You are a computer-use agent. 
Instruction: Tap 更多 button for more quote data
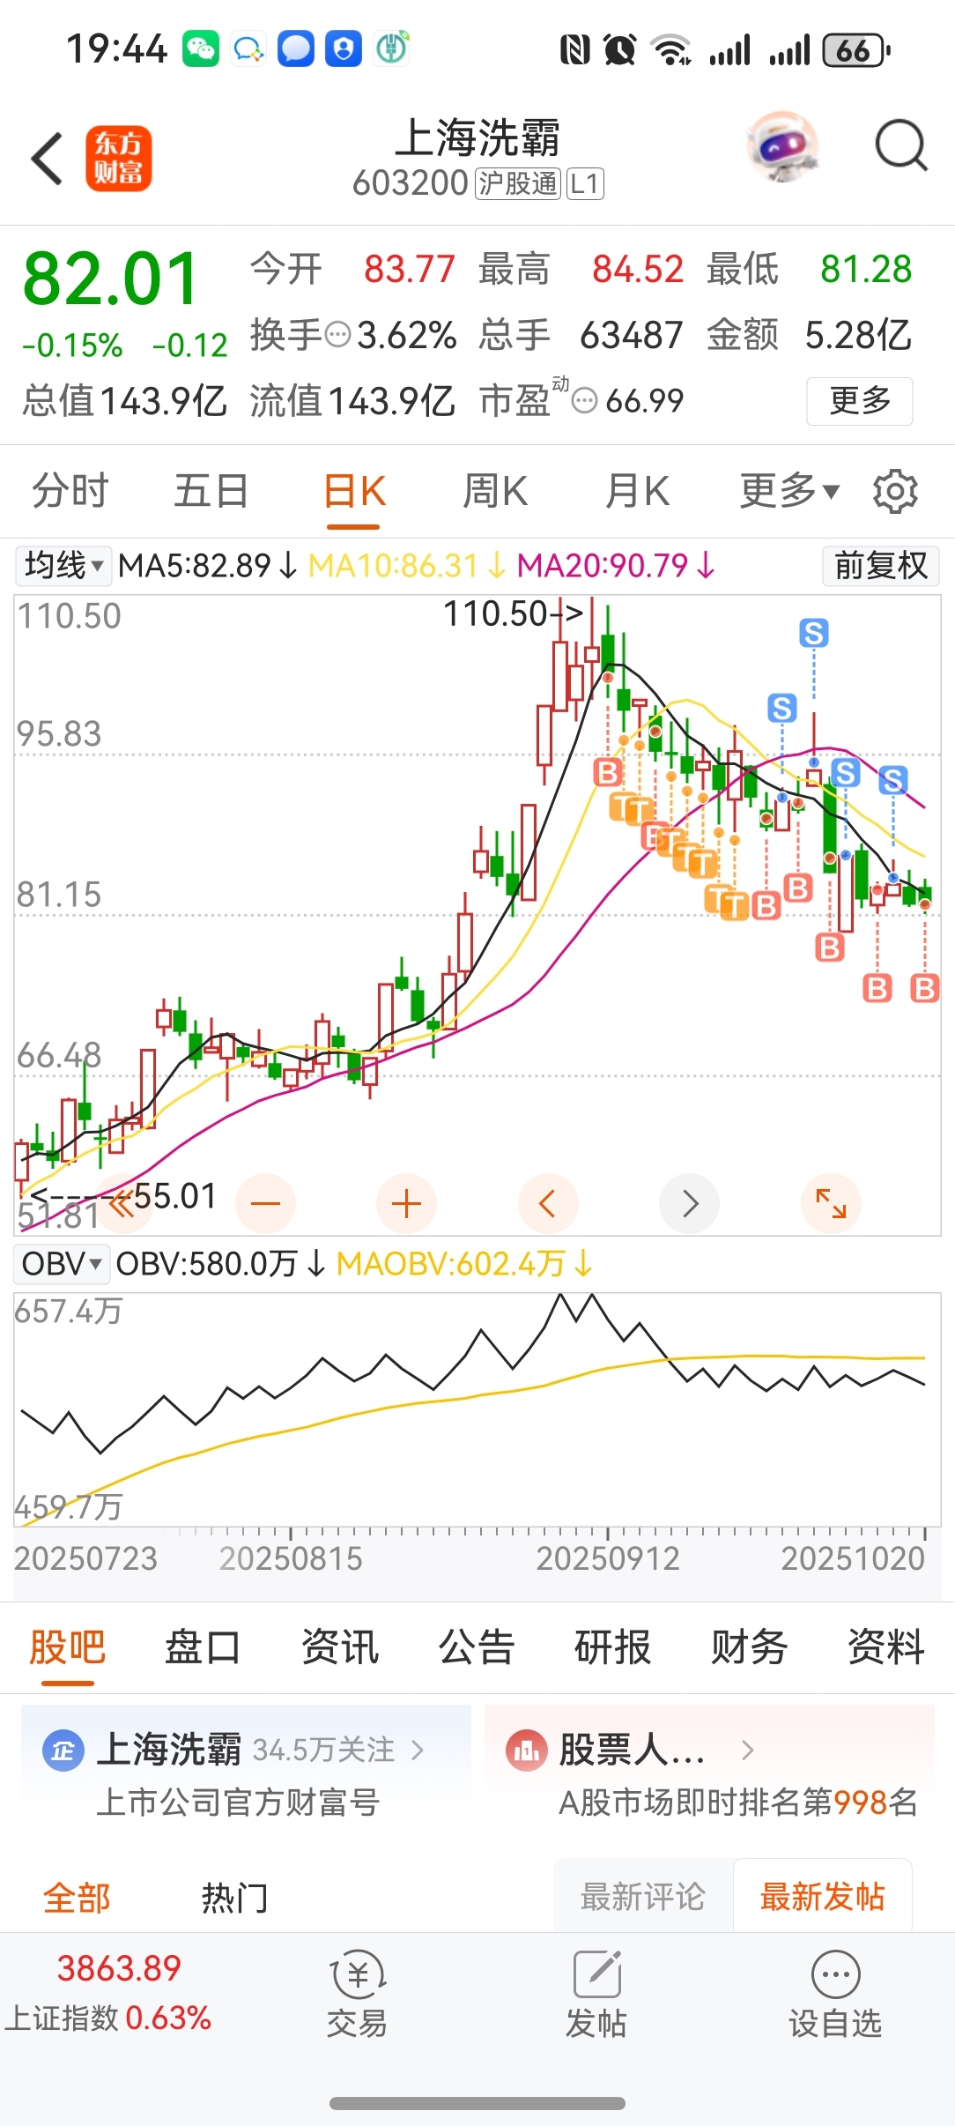coord(860,401)
